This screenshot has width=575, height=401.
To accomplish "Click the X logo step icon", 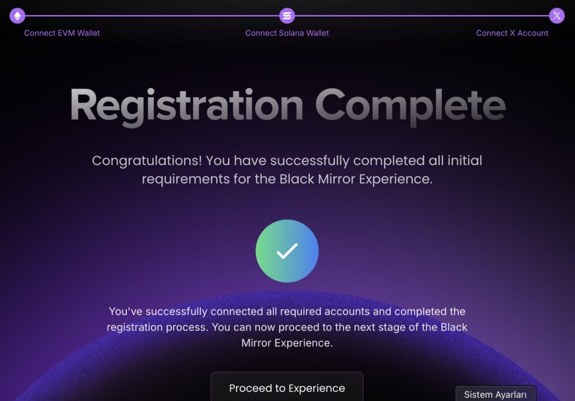I will tap(556, 16).
